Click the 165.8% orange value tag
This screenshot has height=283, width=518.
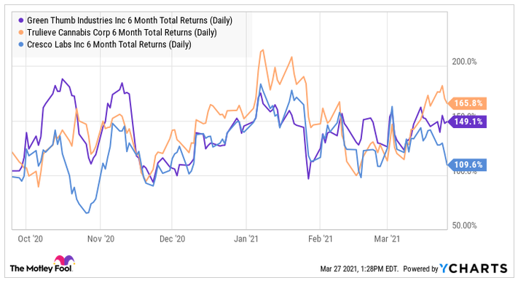(x=467, y=103)
